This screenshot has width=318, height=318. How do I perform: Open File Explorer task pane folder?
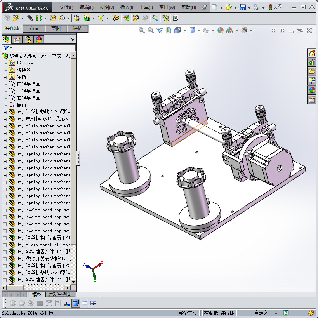click(312, 71)
